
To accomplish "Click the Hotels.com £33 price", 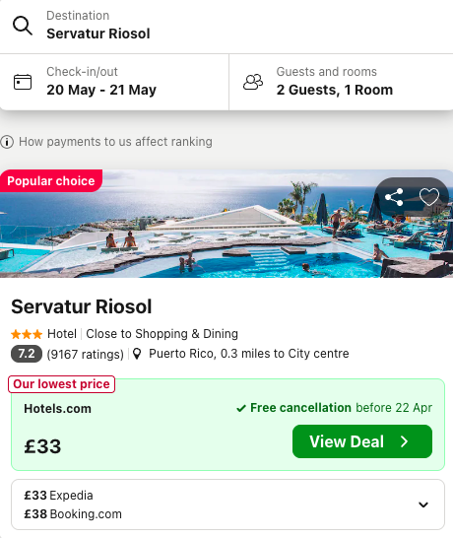I will (42, 446).
